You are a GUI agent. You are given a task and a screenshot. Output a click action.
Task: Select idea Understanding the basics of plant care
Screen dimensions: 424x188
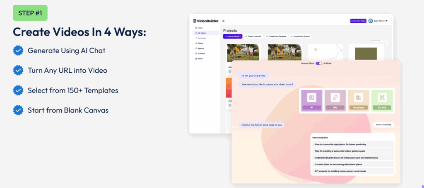353,158
